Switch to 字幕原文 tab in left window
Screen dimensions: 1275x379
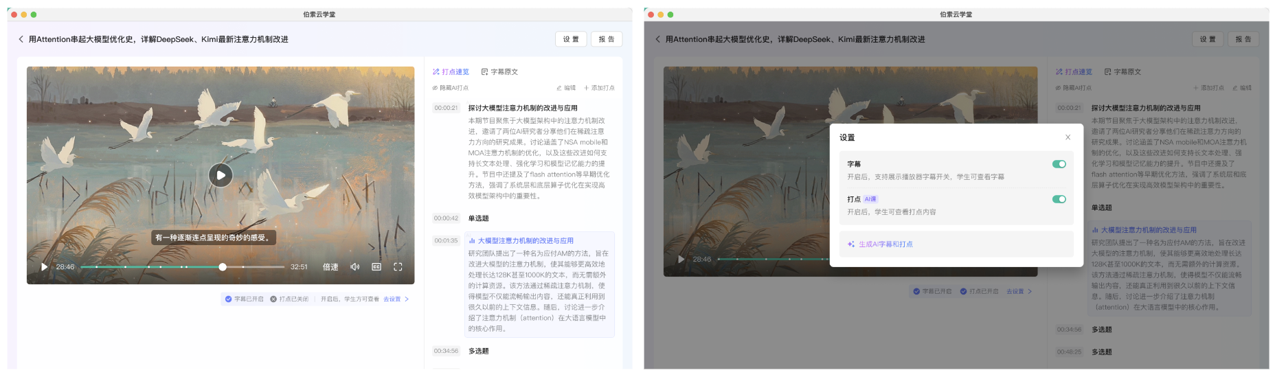[499, 72]
